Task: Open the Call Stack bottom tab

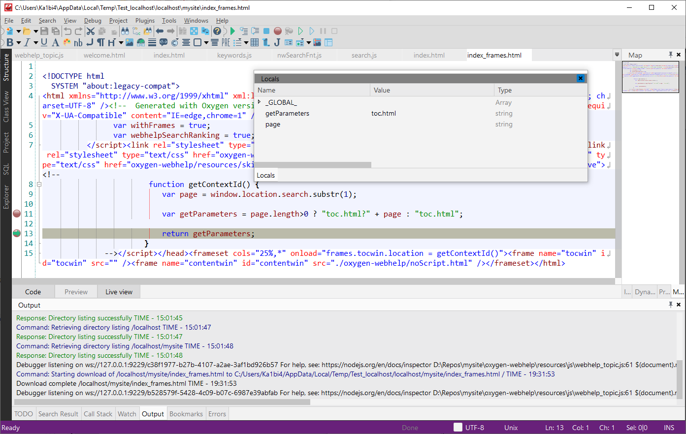Action: [x=98, y=414]
